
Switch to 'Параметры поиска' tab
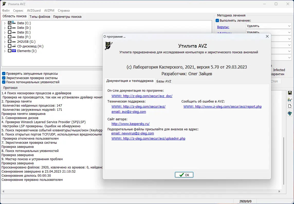coord(67,16)
